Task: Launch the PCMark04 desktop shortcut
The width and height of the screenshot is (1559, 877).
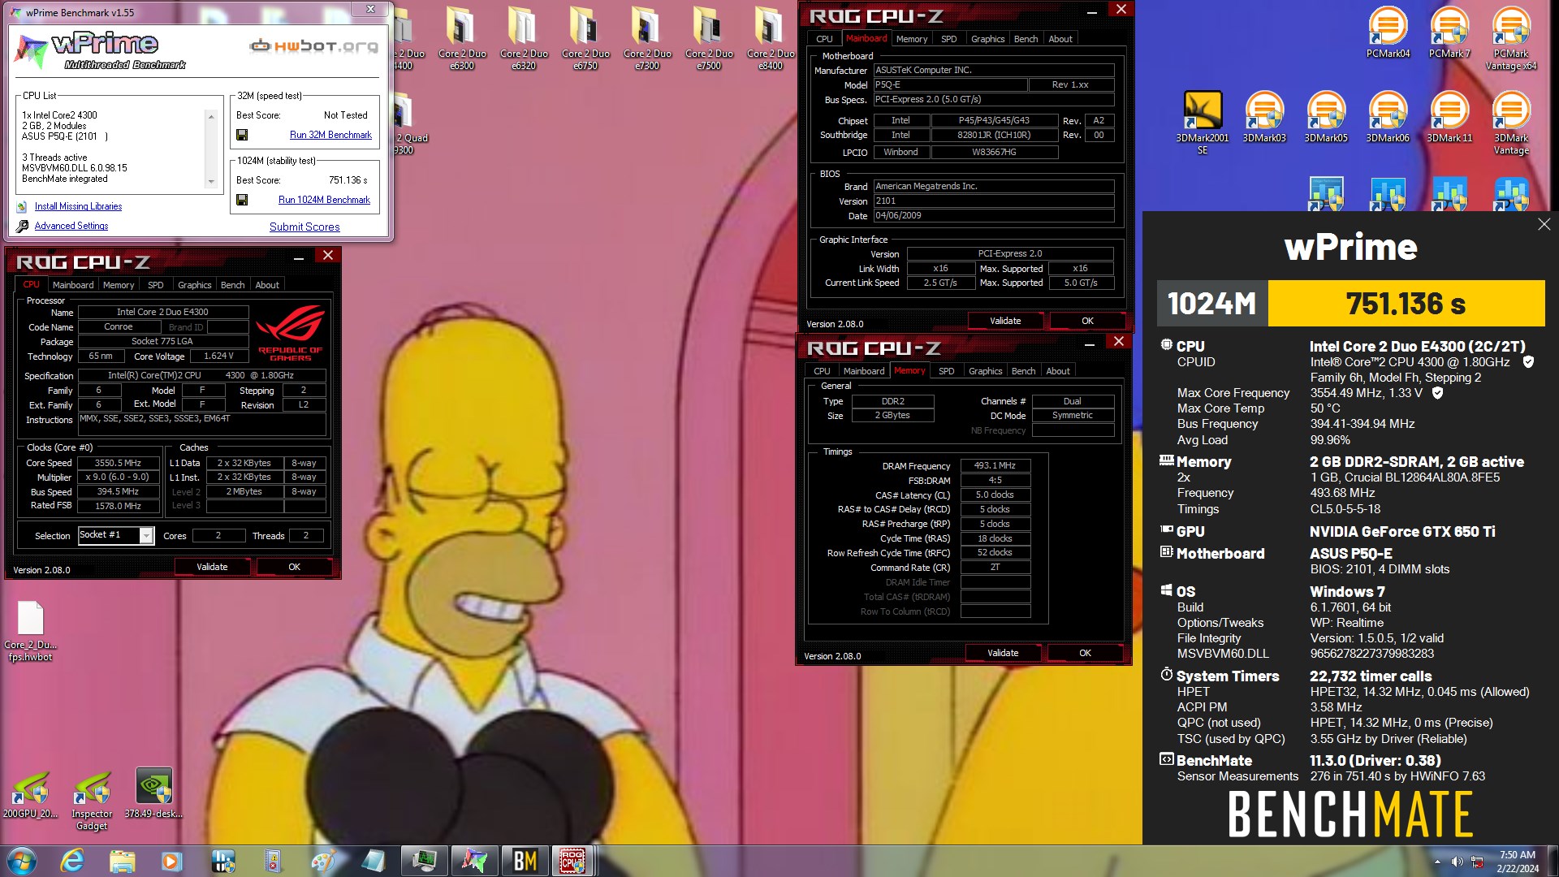Action: tap(1388, 32)
